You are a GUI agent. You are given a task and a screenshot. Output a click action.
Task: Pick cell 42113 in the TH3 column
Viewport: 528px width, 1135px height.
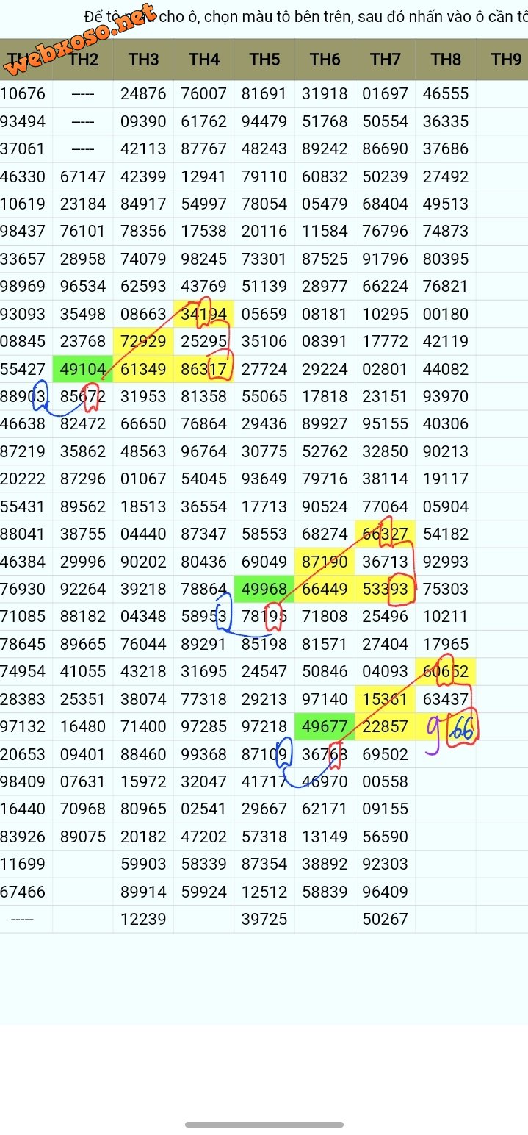pyautogui.click(x=143, y=149)
